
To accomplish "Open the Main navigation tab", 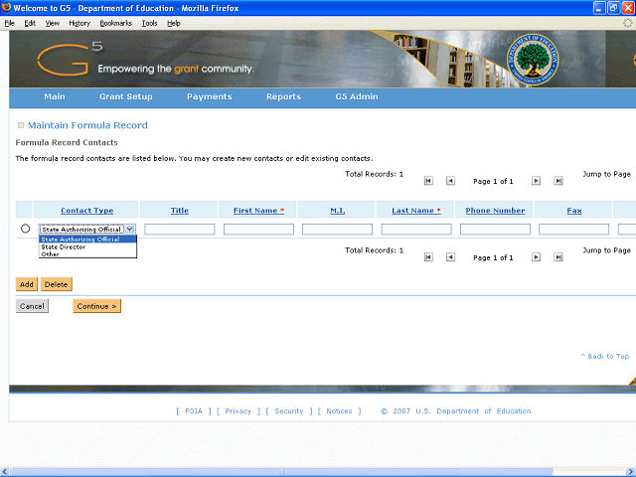I will click(x=55, y=96).
